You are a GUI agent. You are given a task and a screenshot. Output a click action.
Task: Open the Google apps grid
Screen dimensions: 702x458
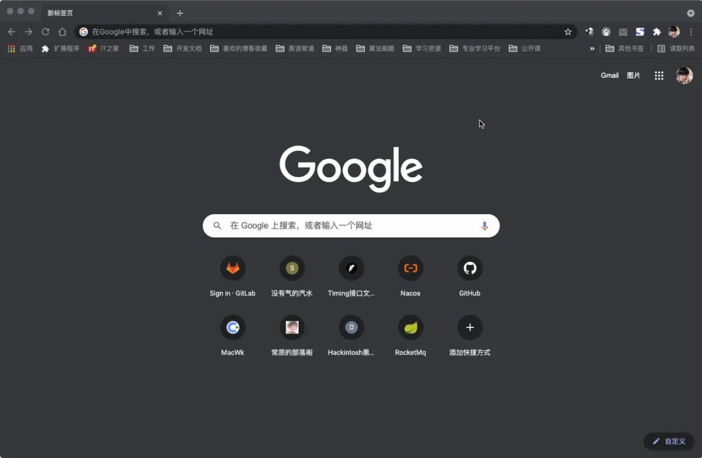tap(659, 75)
